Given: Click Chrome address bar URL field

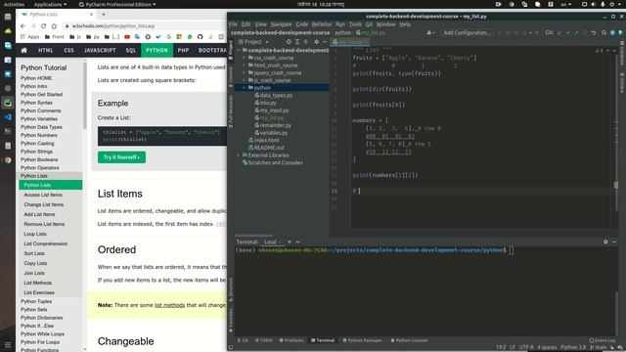Looking at the screenshot, I should tap(144, 26).
